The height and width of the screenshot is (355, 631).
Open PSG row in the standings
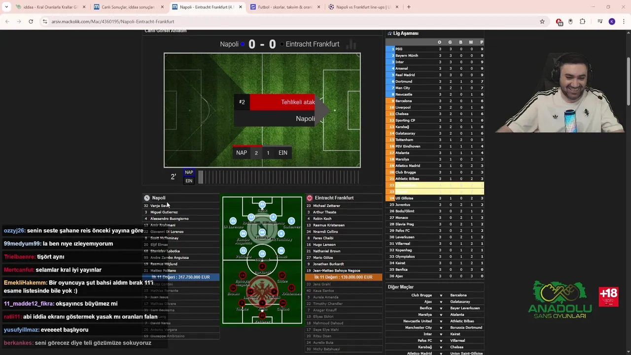pyautogui.click(x=434, y=49)
